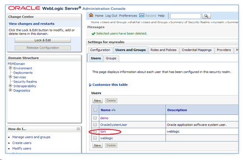The height and width of the screenshot is (160, 243).
Task: Tick the select-all checkbox in header
Action: 95,110
